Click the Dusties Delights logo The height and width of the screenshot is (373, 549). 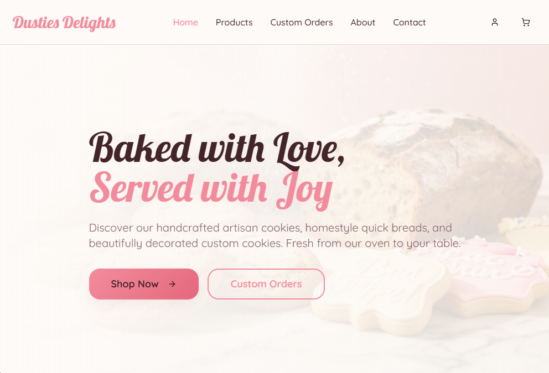[x=64, y=23]
